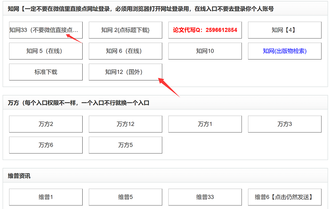Click the 知网 2{点标题下载} button
The height and width of the screenshot is (209, 329).
(x=125, y=30)
